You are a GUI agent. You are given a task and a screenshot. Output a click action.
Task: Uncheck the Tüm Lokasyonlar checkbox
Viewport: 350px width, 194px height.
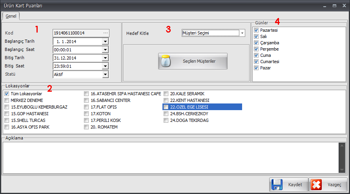tap(7, 94)
